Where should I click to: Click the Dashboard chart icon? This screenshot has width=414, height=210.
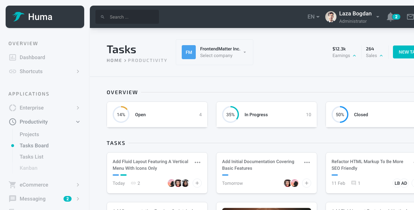[12, 57]
